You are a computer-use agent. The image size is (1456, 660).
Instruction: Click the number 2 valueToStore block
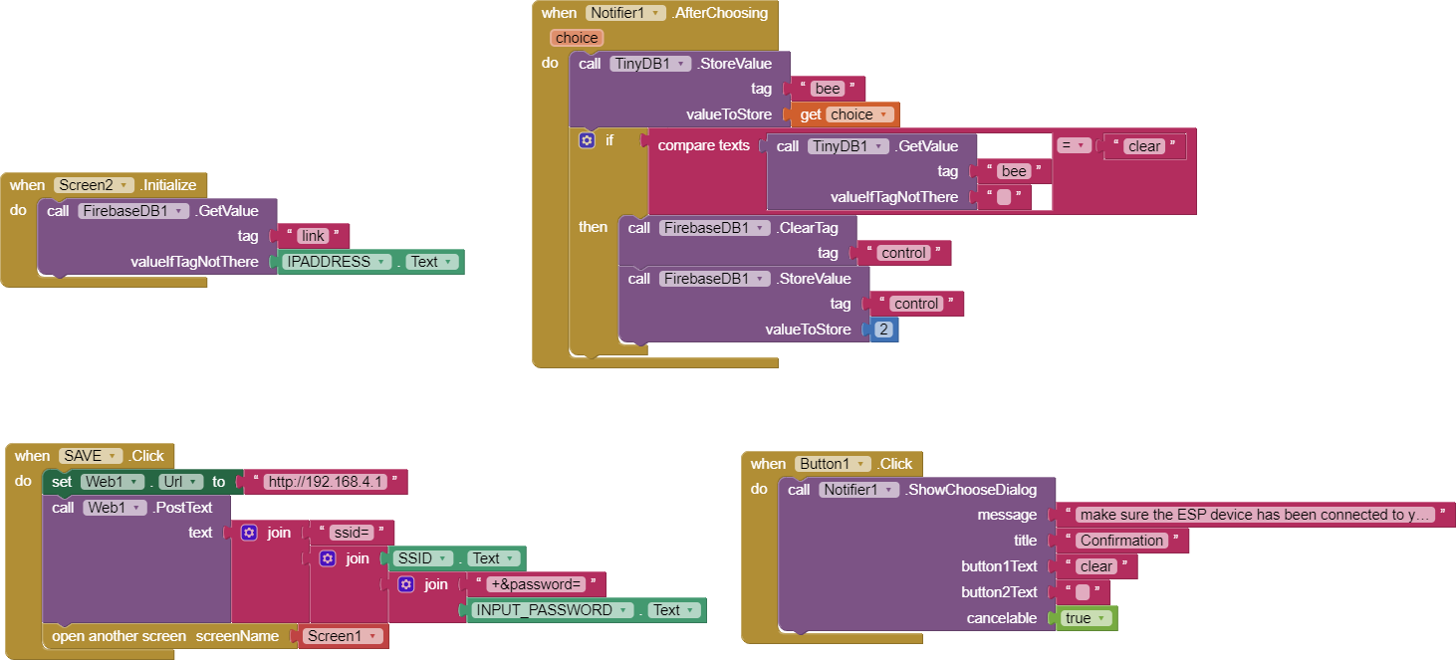tap(882, 329)
